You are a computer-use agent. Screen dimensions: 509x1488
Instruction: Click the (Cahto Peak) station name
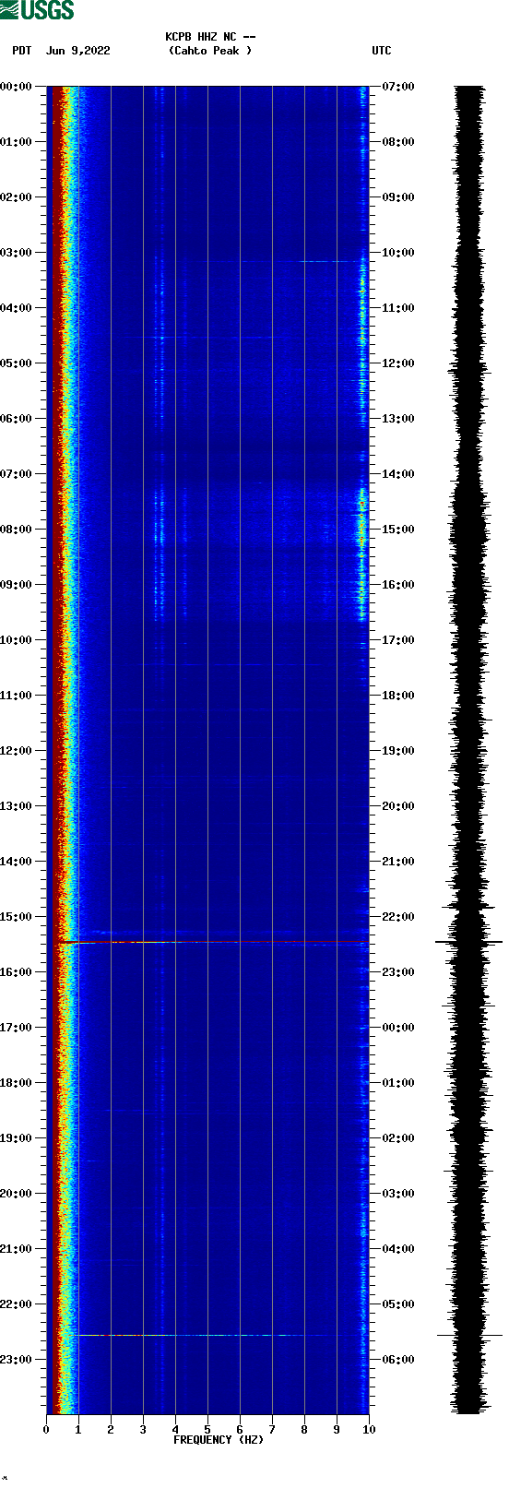[210, 51]
